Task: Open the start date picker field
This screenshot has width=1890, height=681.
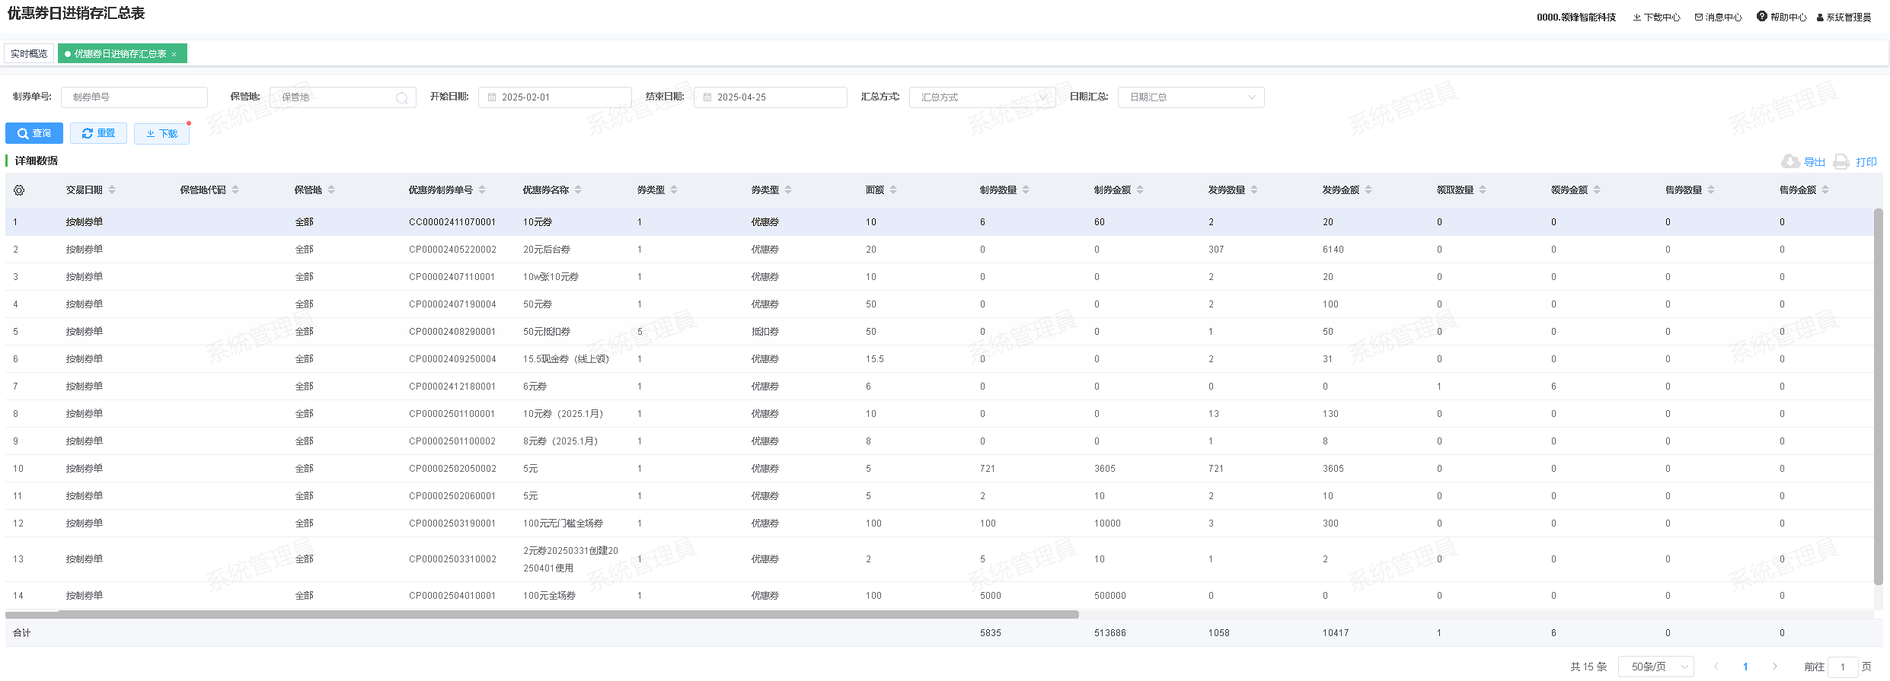Action: [554, 97]
